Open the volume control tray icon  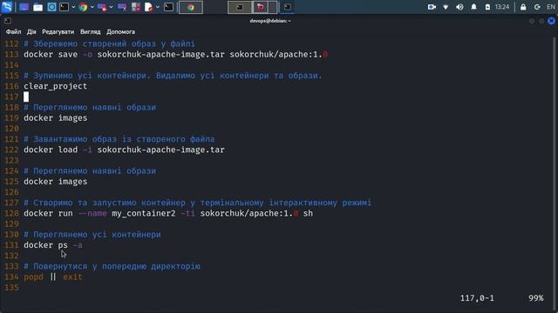(459, 7)
